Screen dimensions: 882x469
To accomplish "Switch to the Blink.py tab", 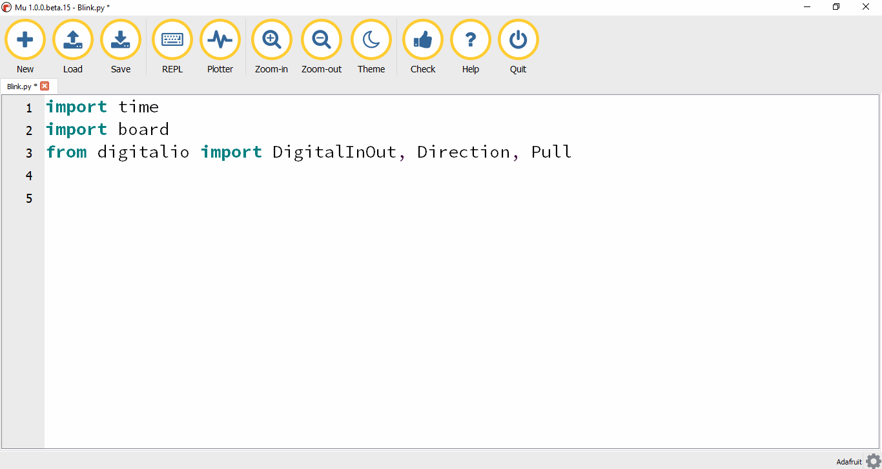I will point(19,85).
